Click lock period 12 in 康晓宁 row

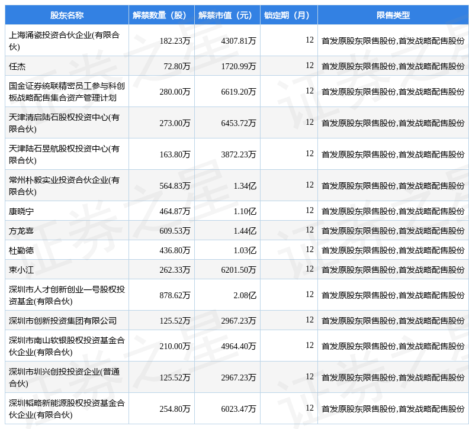[310, 211]
